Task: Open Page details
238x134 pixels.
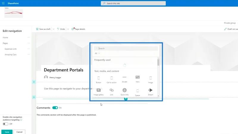Action: 78,29
